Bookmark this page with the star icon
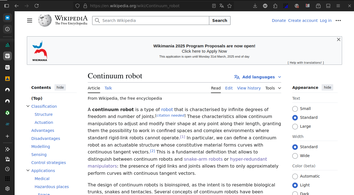Screen dimensions: 354x195 [x=229, y=6]
